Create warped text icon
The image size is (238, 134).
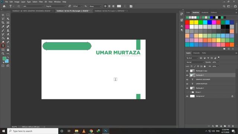125,6
